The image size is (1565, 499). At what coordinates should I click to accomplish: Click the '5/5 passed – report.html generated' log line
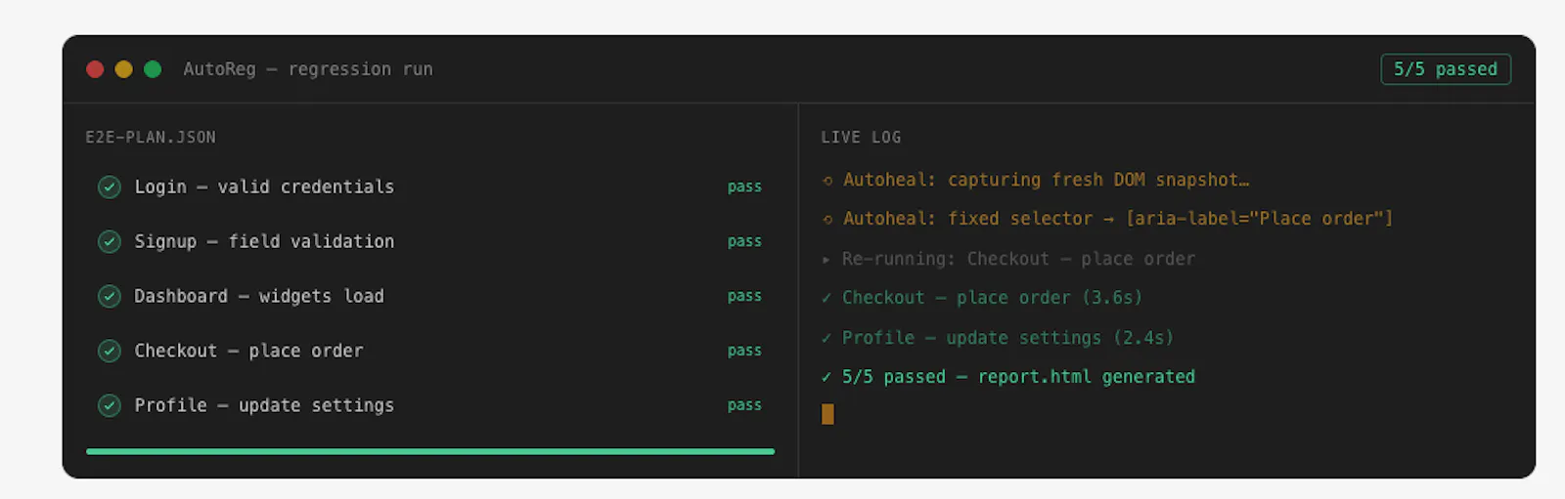(1008, 377)
